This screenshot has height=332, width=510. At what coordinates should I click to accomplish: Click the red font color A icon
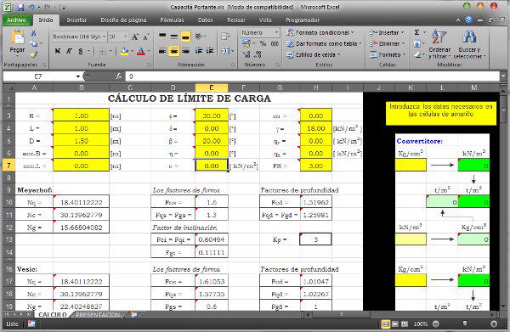141,51
